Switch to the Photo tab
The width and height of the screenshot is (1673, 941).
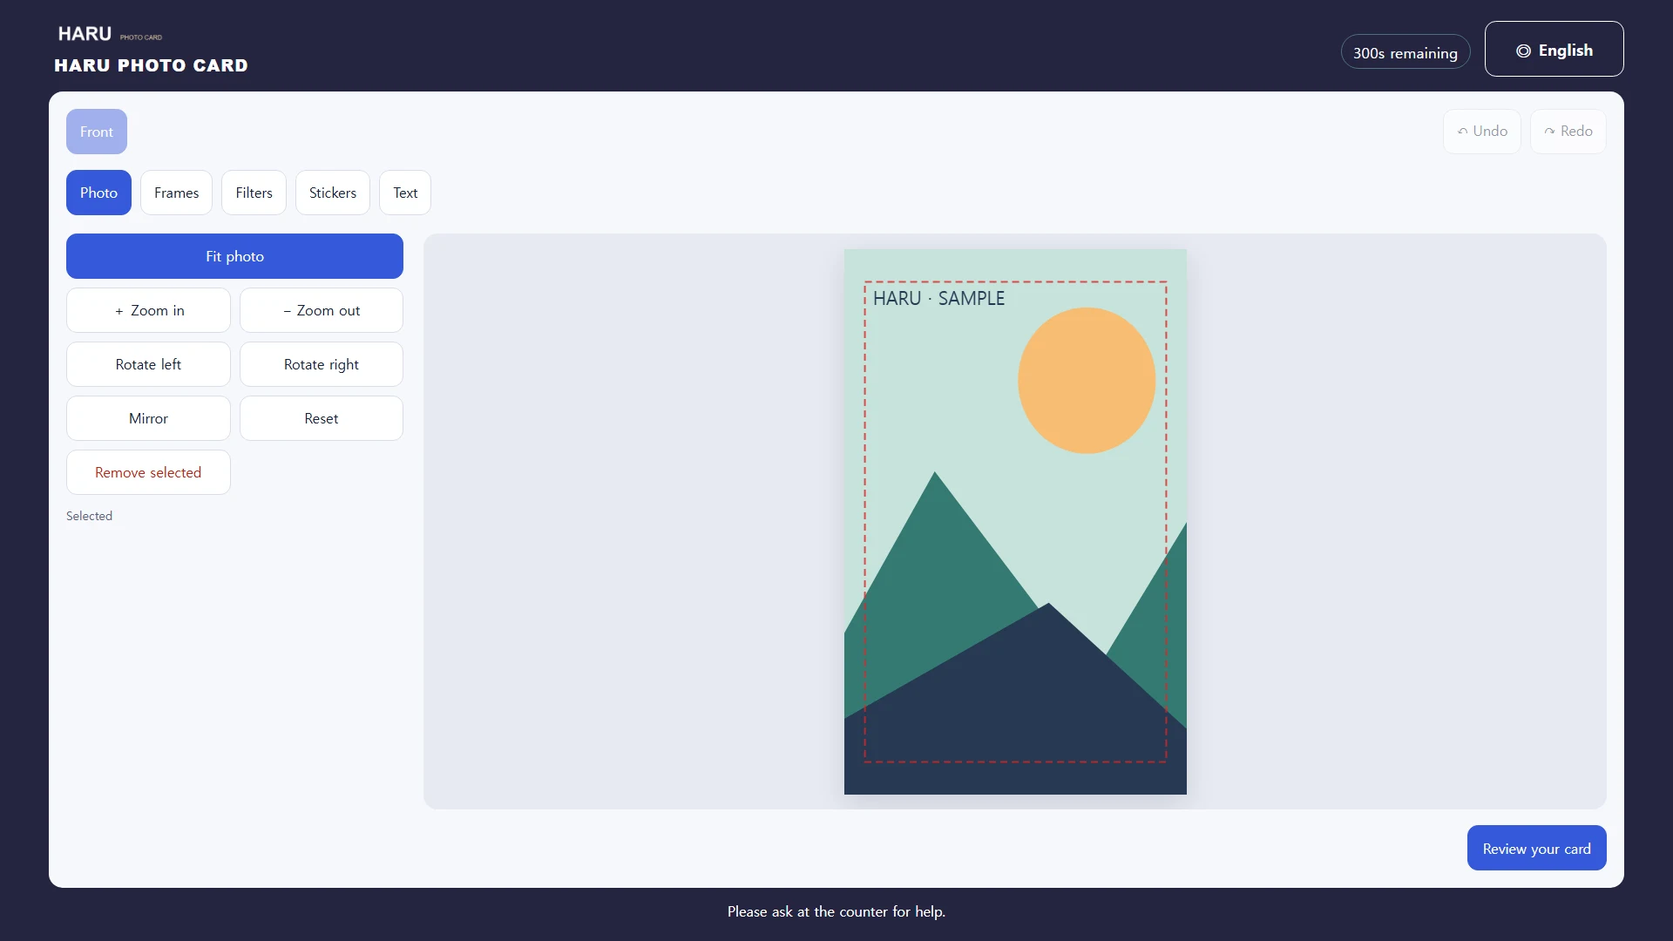[x=98, y=193]
